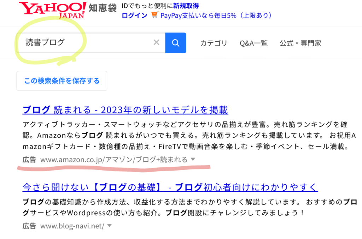This screenshot has height=239, width=362.
Task: Click the 広告 label of the blog-navi ad
Action: click(x=29, y=226)
